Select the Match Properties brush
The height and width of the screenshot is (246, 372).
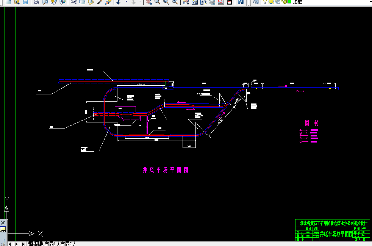pos(100,2)
